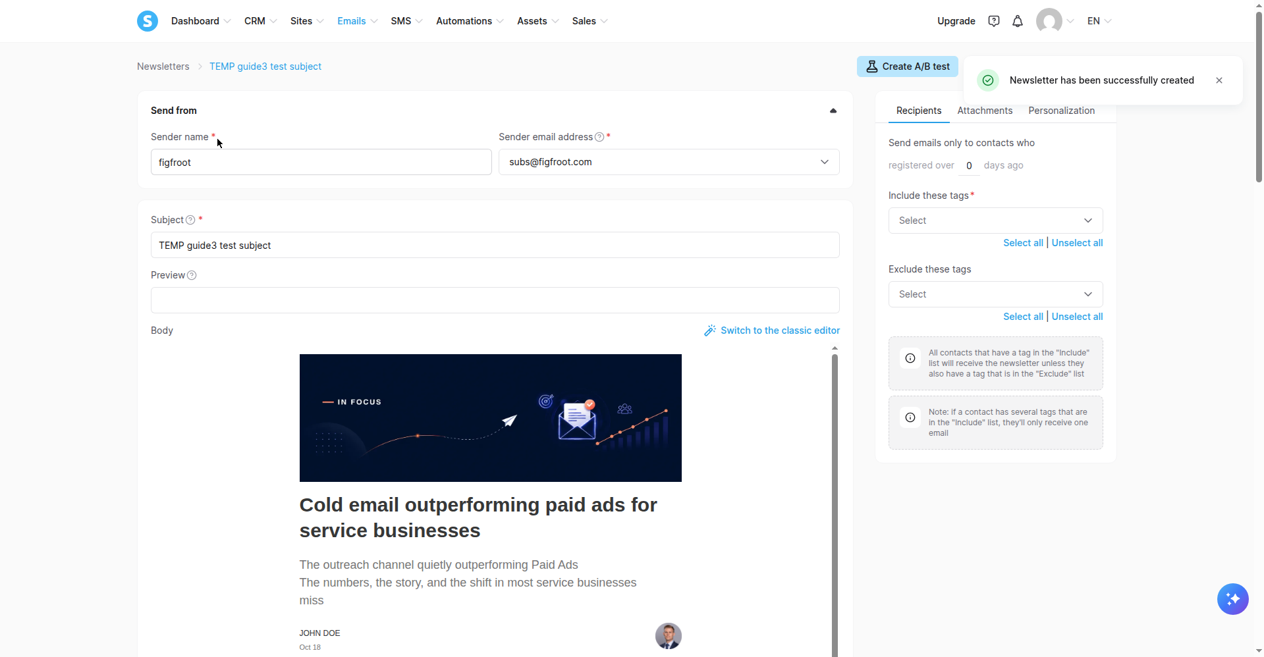Click TEMP guide3 test subject breadcrumb
The image size is (1264, 657).
[265, 66]
